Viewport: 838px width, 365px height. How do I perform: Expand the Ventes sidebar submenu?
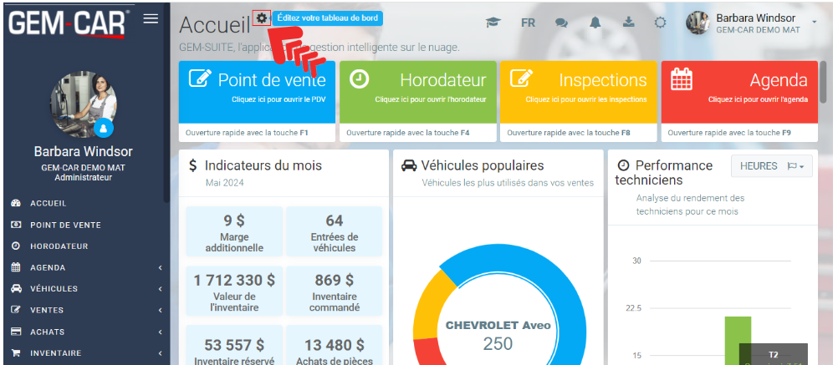click(84, 310)
